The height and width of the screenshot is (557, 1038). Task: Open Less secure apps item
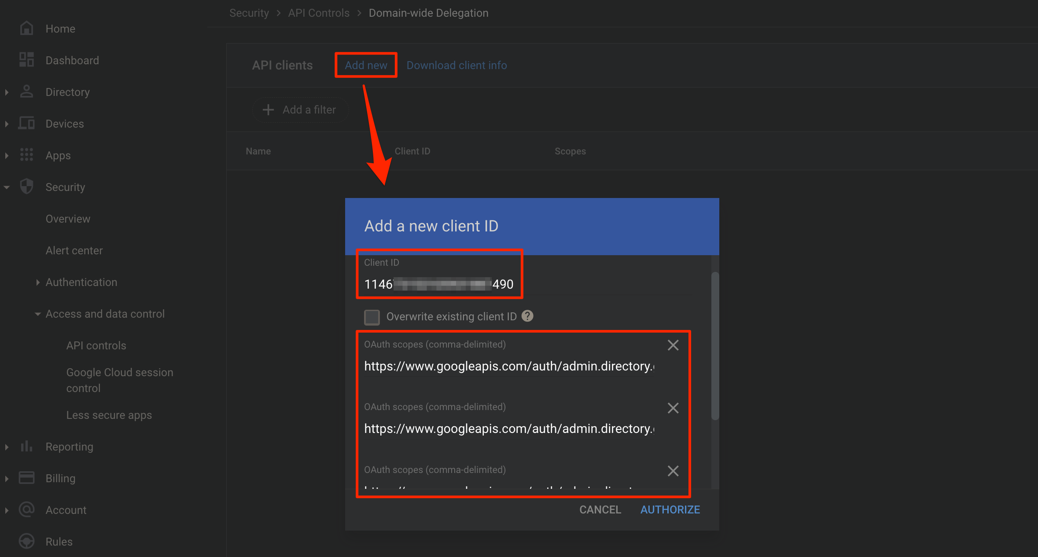tap(109, 415)
